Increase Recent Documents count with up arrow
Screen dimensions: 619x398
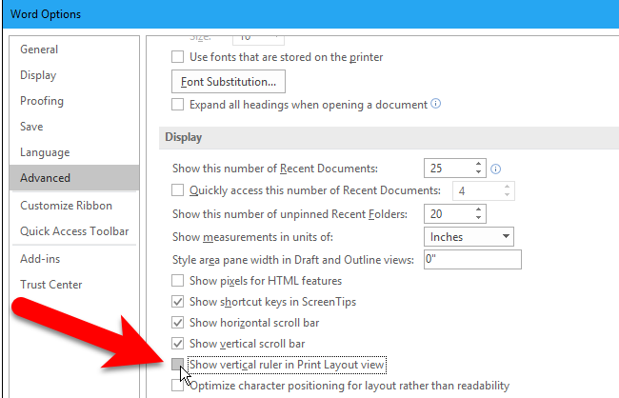tap(479, 164)
